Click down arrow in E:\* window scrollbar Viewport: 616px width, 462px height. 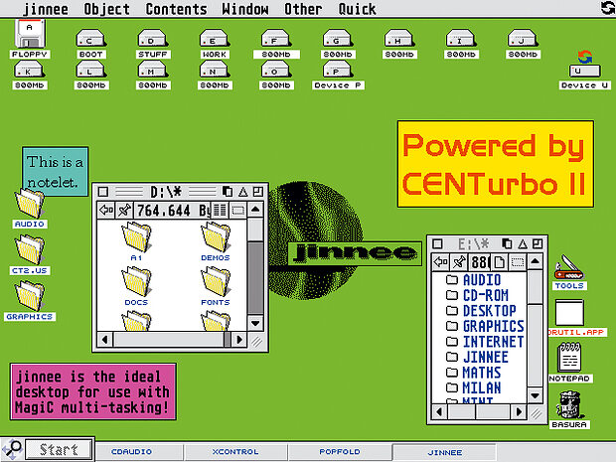(x=536, y=395)
